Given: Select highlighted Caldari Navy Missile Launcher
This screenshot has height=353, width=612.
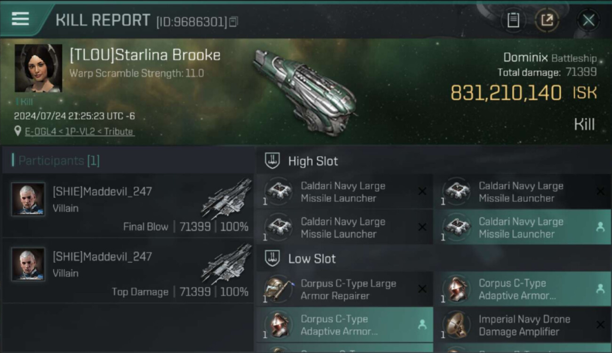Looking at the screenshot, I should (522, 228).
